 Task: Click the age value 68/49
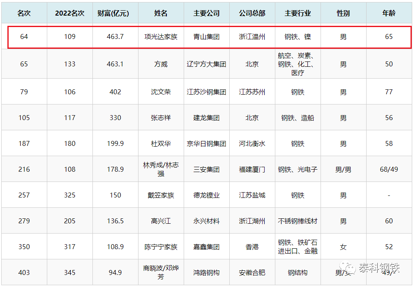[389, 169]
